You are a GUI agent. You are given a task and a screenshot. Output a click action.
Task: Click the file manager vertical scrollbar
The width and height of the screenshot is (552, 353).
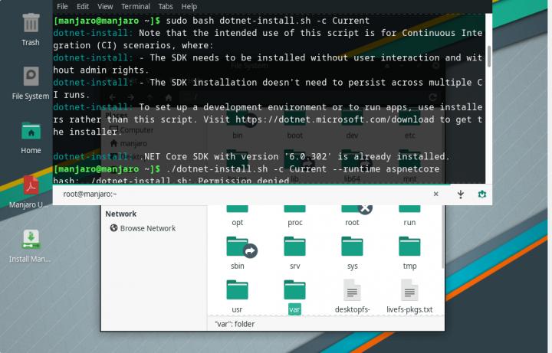pyautogui.click(x=442, y=237)
